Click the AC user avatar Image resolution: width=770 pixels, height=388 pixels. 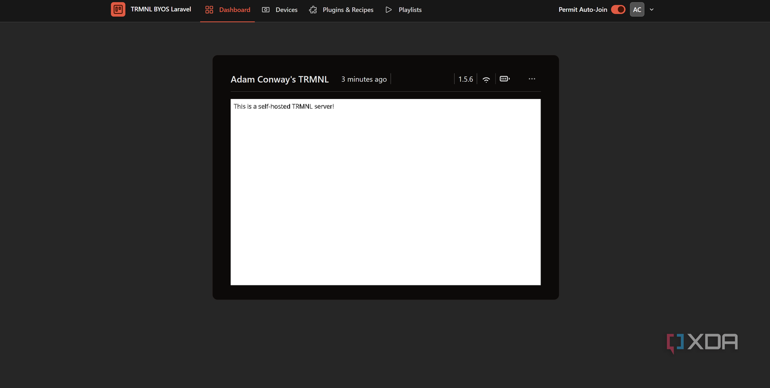pyautogui.click(x=637, y=10)
